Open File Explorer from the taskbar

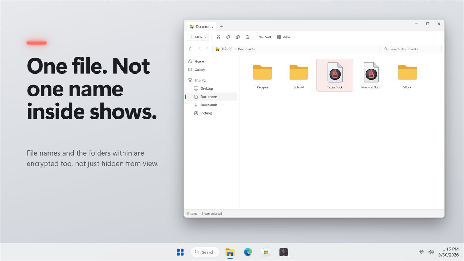pyautogui.click(x=230, y=252)
